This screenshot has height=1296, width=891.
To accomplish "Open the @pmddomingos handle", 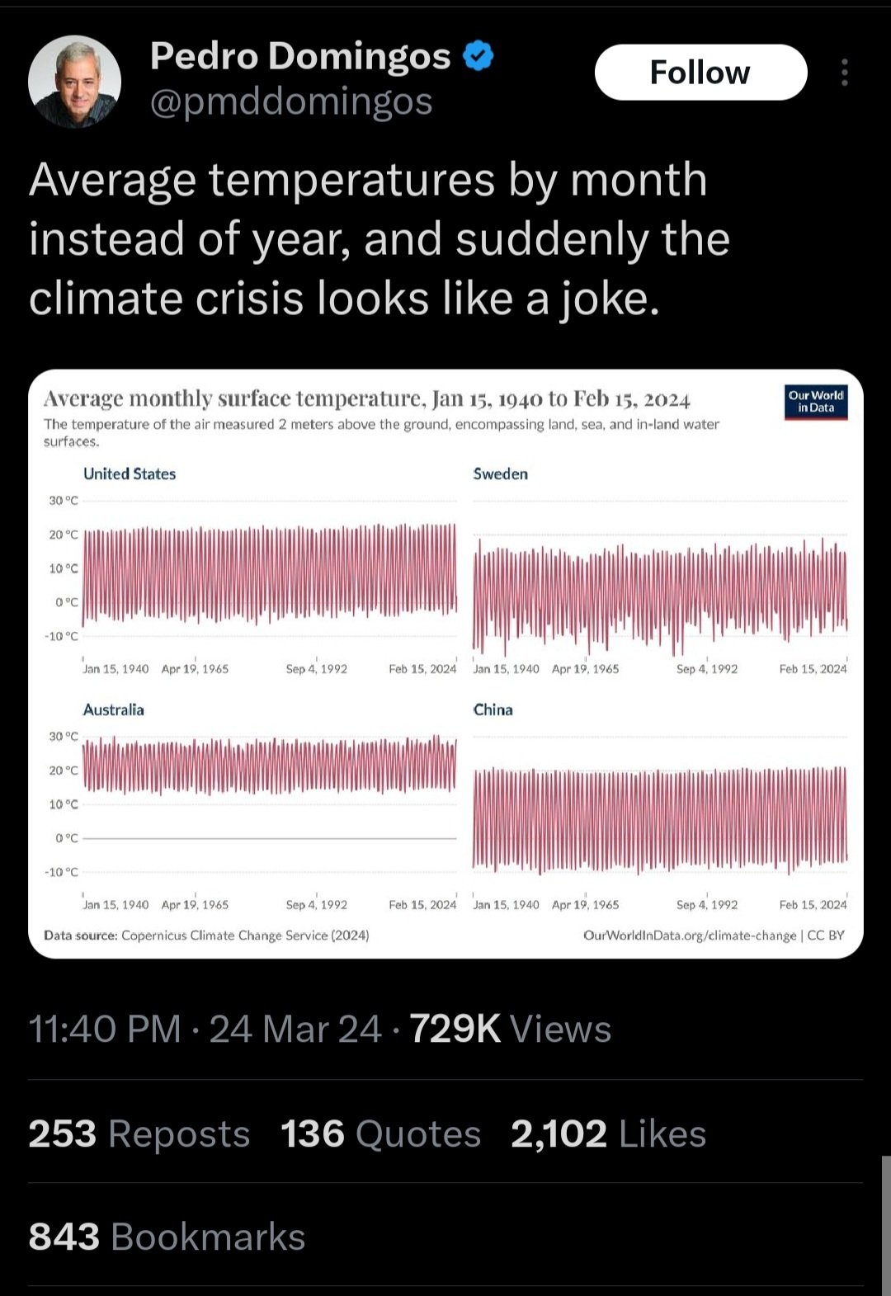I will pos(291,101).
